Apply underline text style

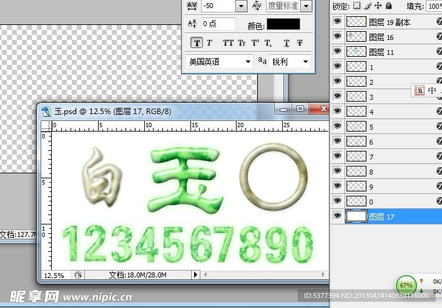286,43
